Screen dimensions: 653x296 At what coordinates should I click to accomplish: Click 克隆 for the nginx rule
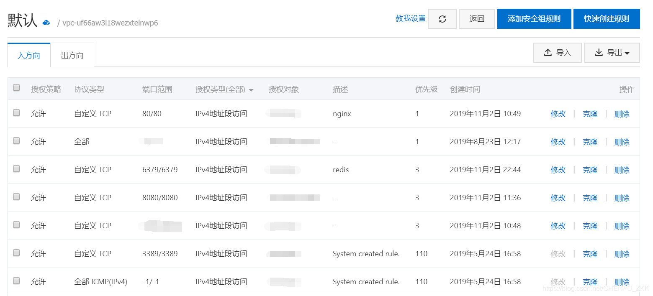pos(590,114)
